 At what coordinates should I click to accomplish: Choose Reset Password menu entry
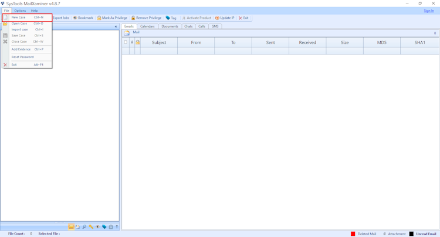click(27, 57)
